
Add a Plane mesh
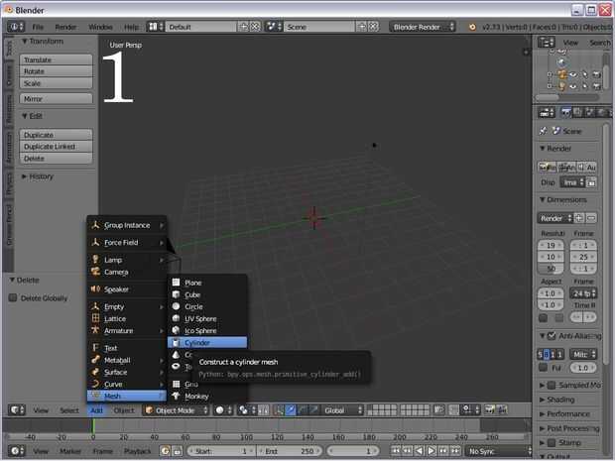[207, 283]
